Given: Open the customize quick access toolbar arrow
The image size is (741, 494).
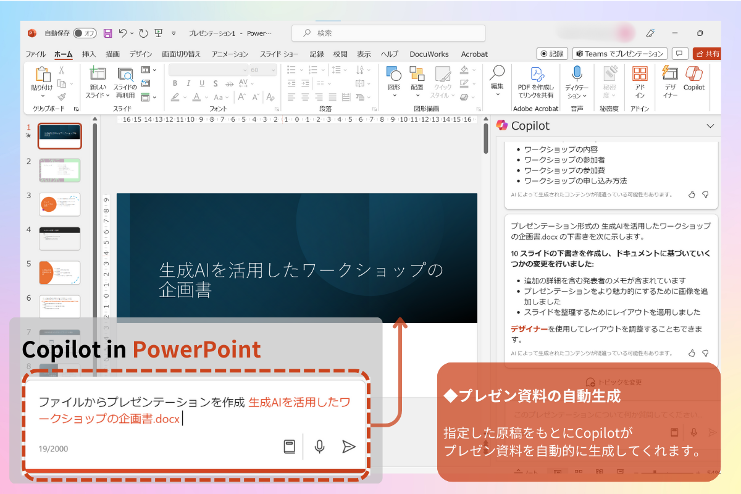Looking at the screenshot, I should (174, 33).
